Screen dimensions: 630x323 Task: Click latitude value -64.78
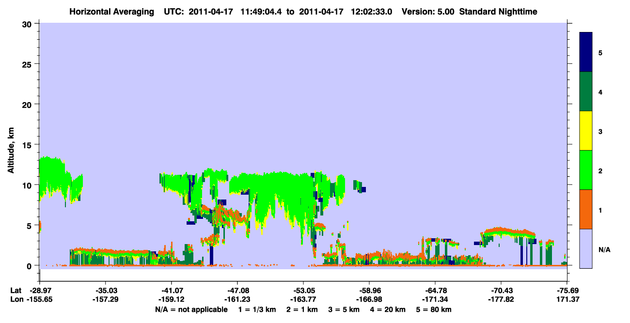[x=435, y=291]
